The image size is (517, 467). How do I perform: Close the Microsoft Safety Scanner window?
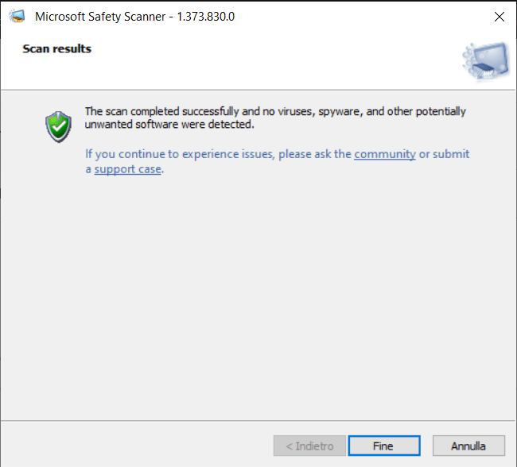(500, 17)
